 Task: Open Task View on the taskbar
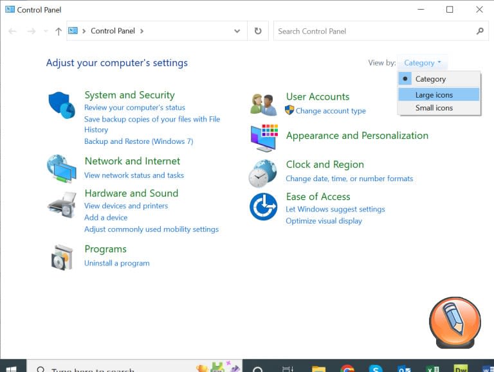tap(288, 369)
